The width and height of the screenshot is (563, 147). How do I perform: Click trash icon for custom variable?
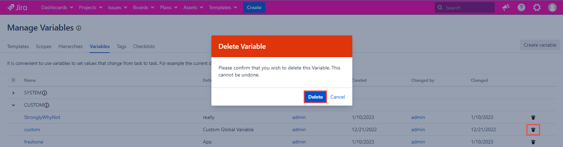click(533, 130)
